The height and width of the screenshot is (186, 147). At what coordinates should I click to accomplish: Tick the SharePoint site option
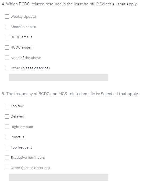[7, 27]
